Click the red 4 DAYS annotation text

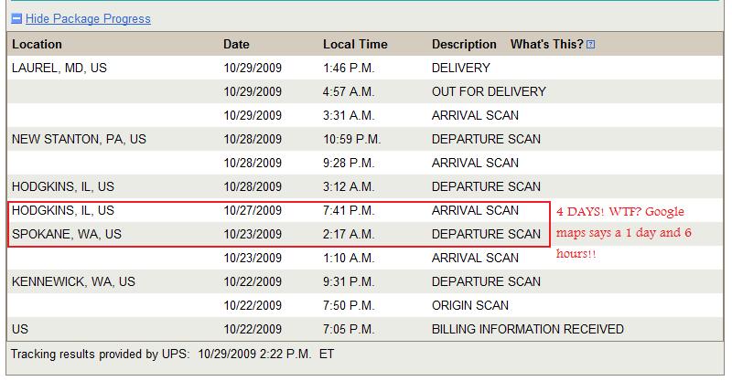(x=624, y=232)
